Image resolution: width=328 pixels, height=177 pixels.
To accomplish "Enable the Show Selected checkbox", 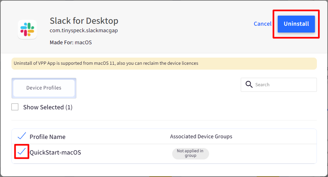I will pos(15,107).
